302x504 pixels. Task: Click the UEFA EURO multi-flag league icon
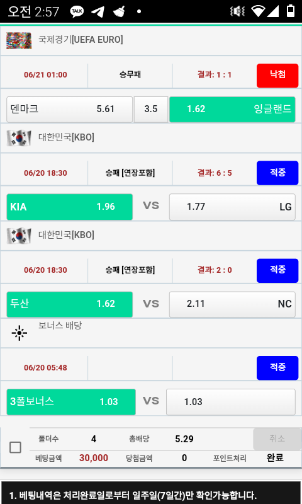[x=19, y=40]
